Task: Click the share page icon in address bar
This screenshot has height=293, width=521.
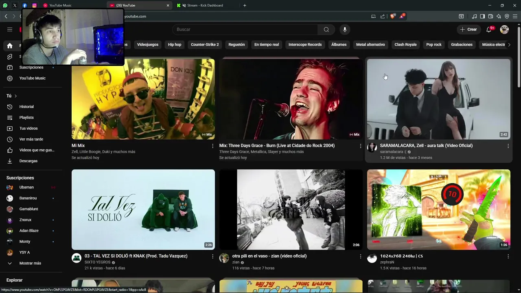Action: 383,16
